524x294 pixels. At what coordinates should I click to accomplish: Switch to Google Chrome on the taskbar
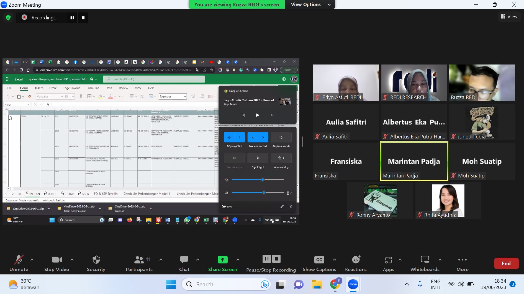coord(335,285)
